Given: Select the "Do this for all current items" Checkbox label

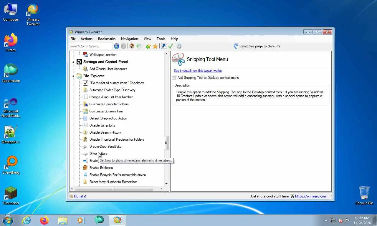Looking at the screenshot, I should pos(117,83).
